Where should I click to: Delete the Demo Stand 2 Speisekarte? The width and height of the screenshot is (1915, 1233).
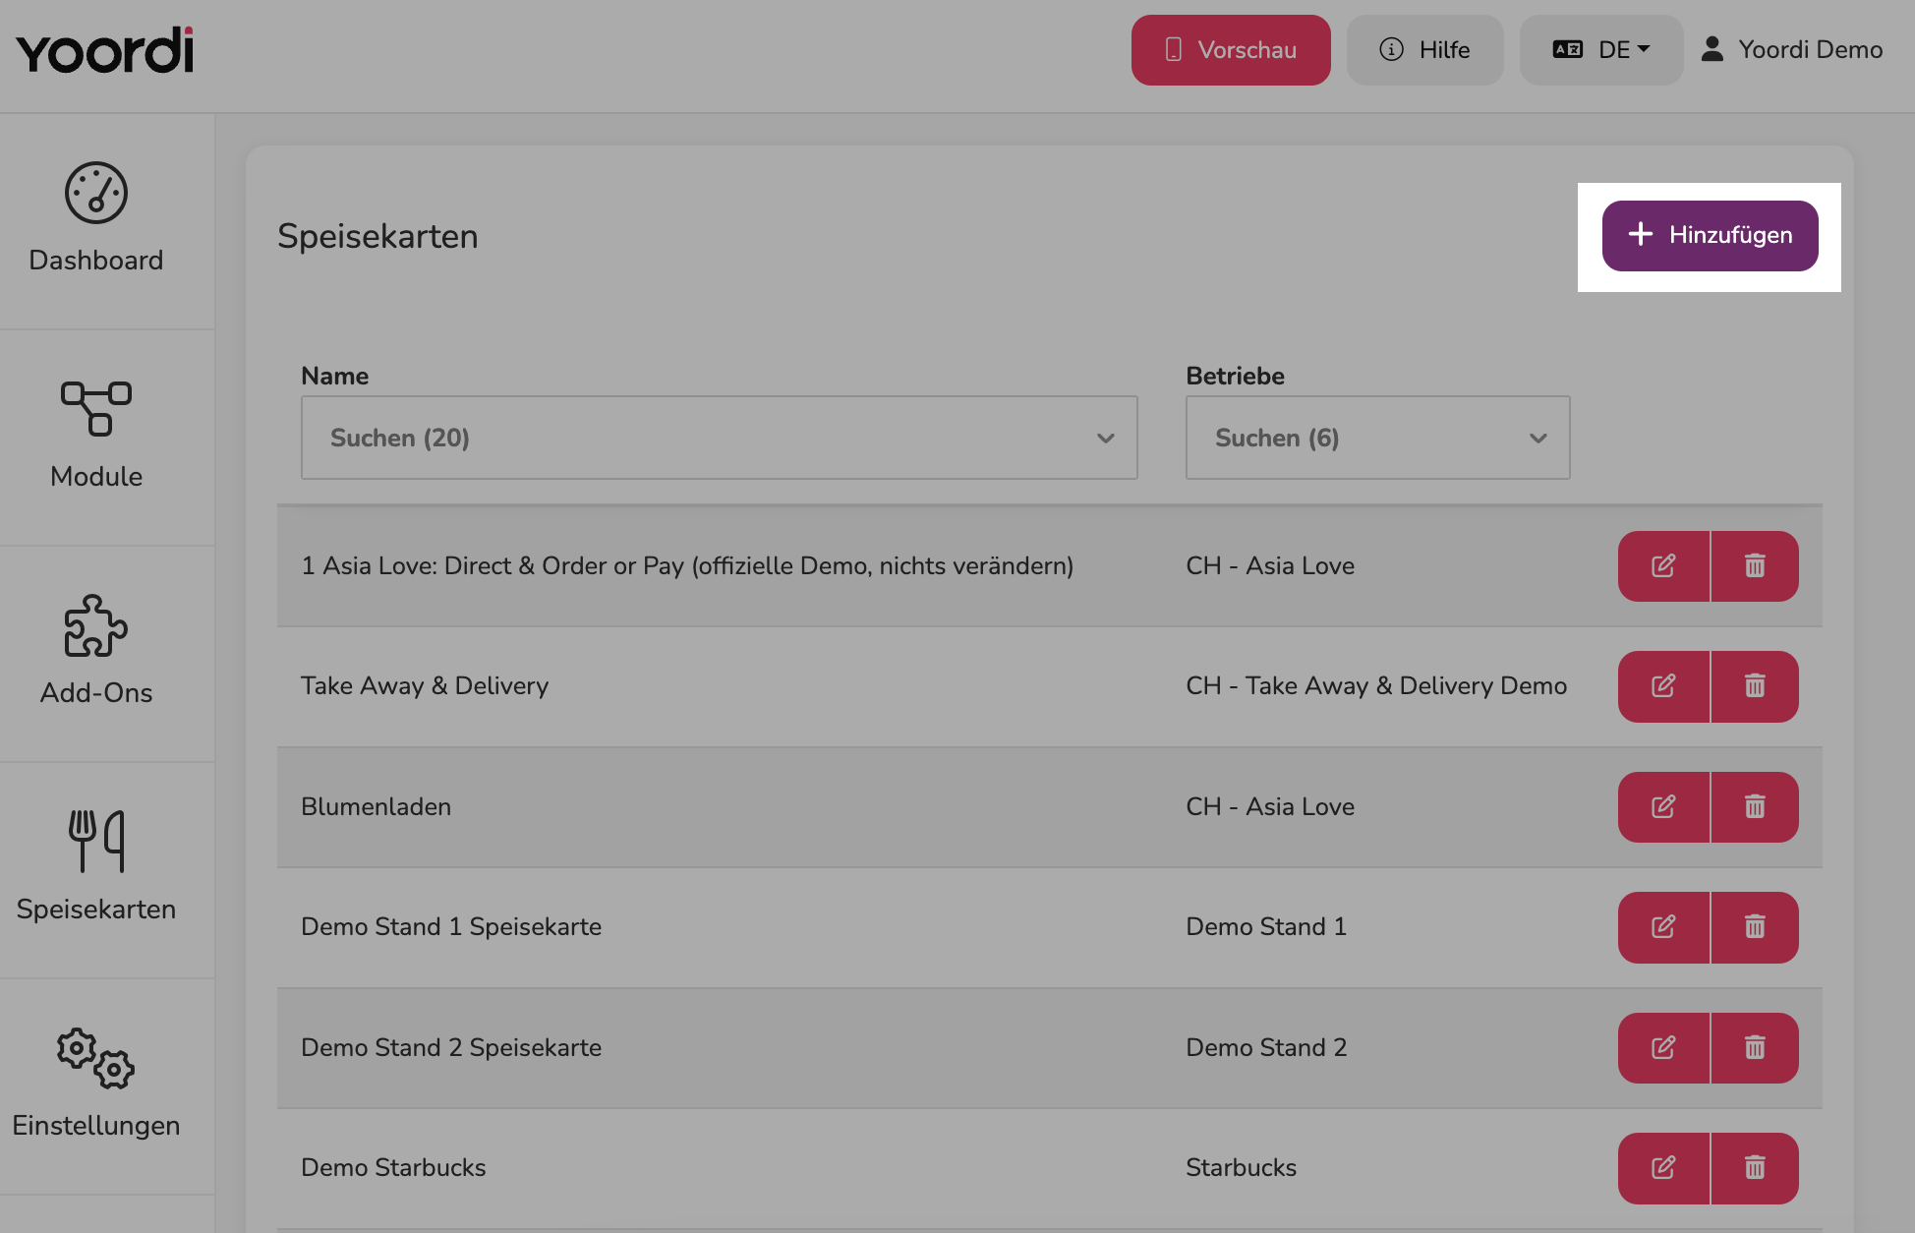point(1755,1048)
